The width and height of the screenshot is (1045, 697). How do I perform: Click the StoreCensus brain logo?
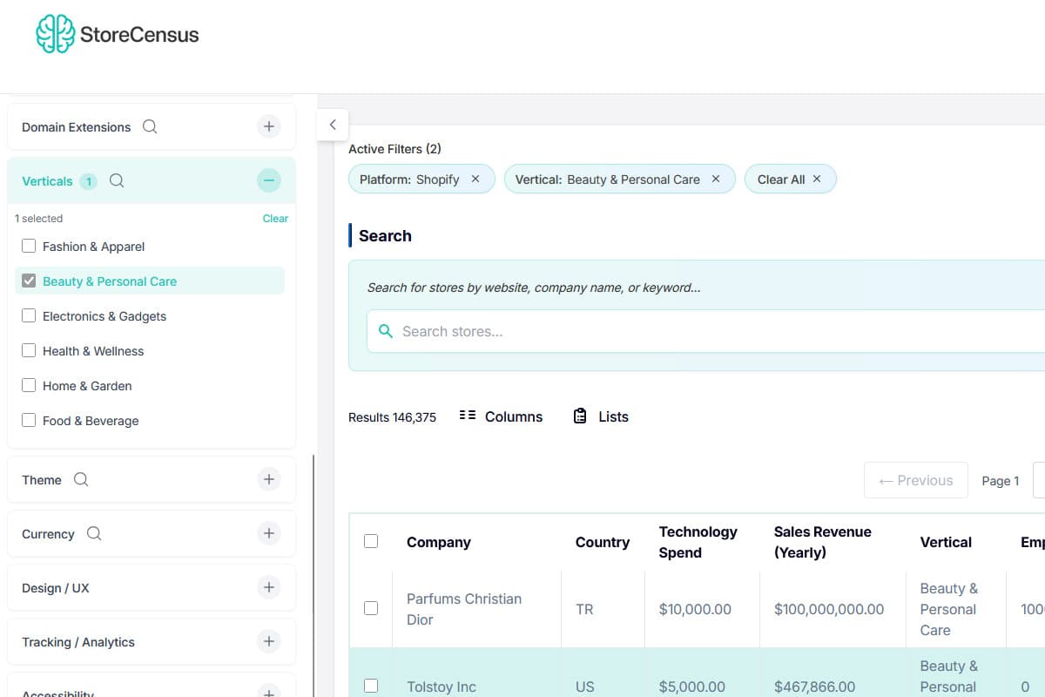tap(55, 33)
